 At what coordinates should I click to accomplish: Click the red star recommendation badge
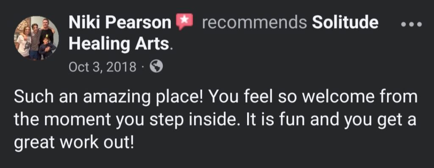[184, 22]
